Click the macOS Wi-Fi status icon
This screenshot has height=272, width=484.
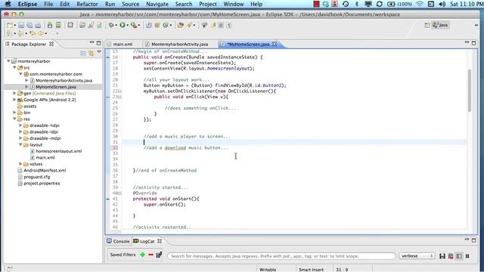420,4
